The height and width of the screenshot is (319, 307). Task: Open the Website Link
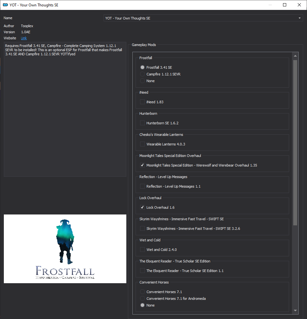[24, 38]
